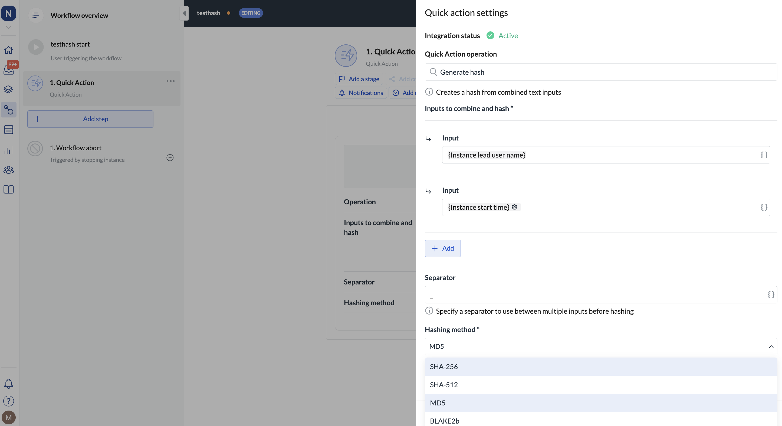The image size is (782, 426).
Task: Click the workflow overview list icon
Action: (x=35, y=15)
